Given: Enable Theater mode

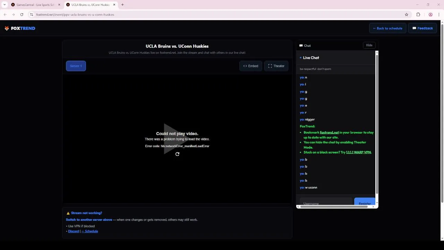Looking at the screenshot, I should (x=276, y=66).
